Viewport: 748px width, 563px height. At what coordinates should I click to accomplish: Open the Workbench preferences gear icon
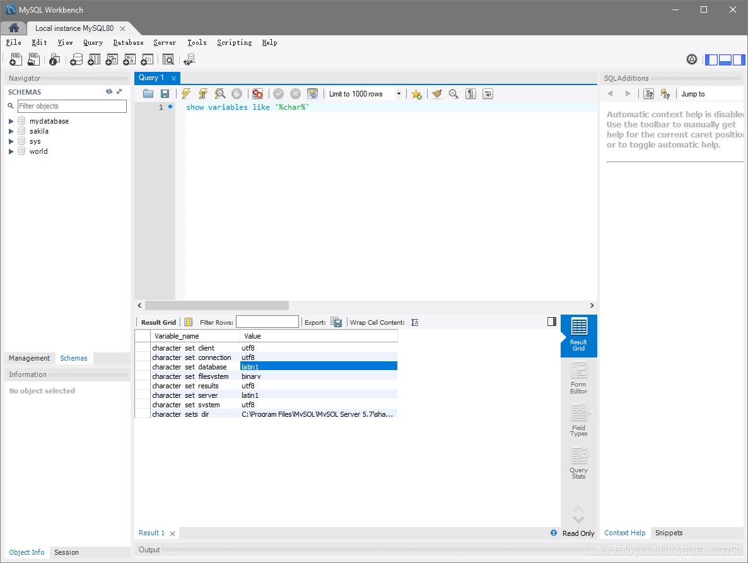point(692,59)
